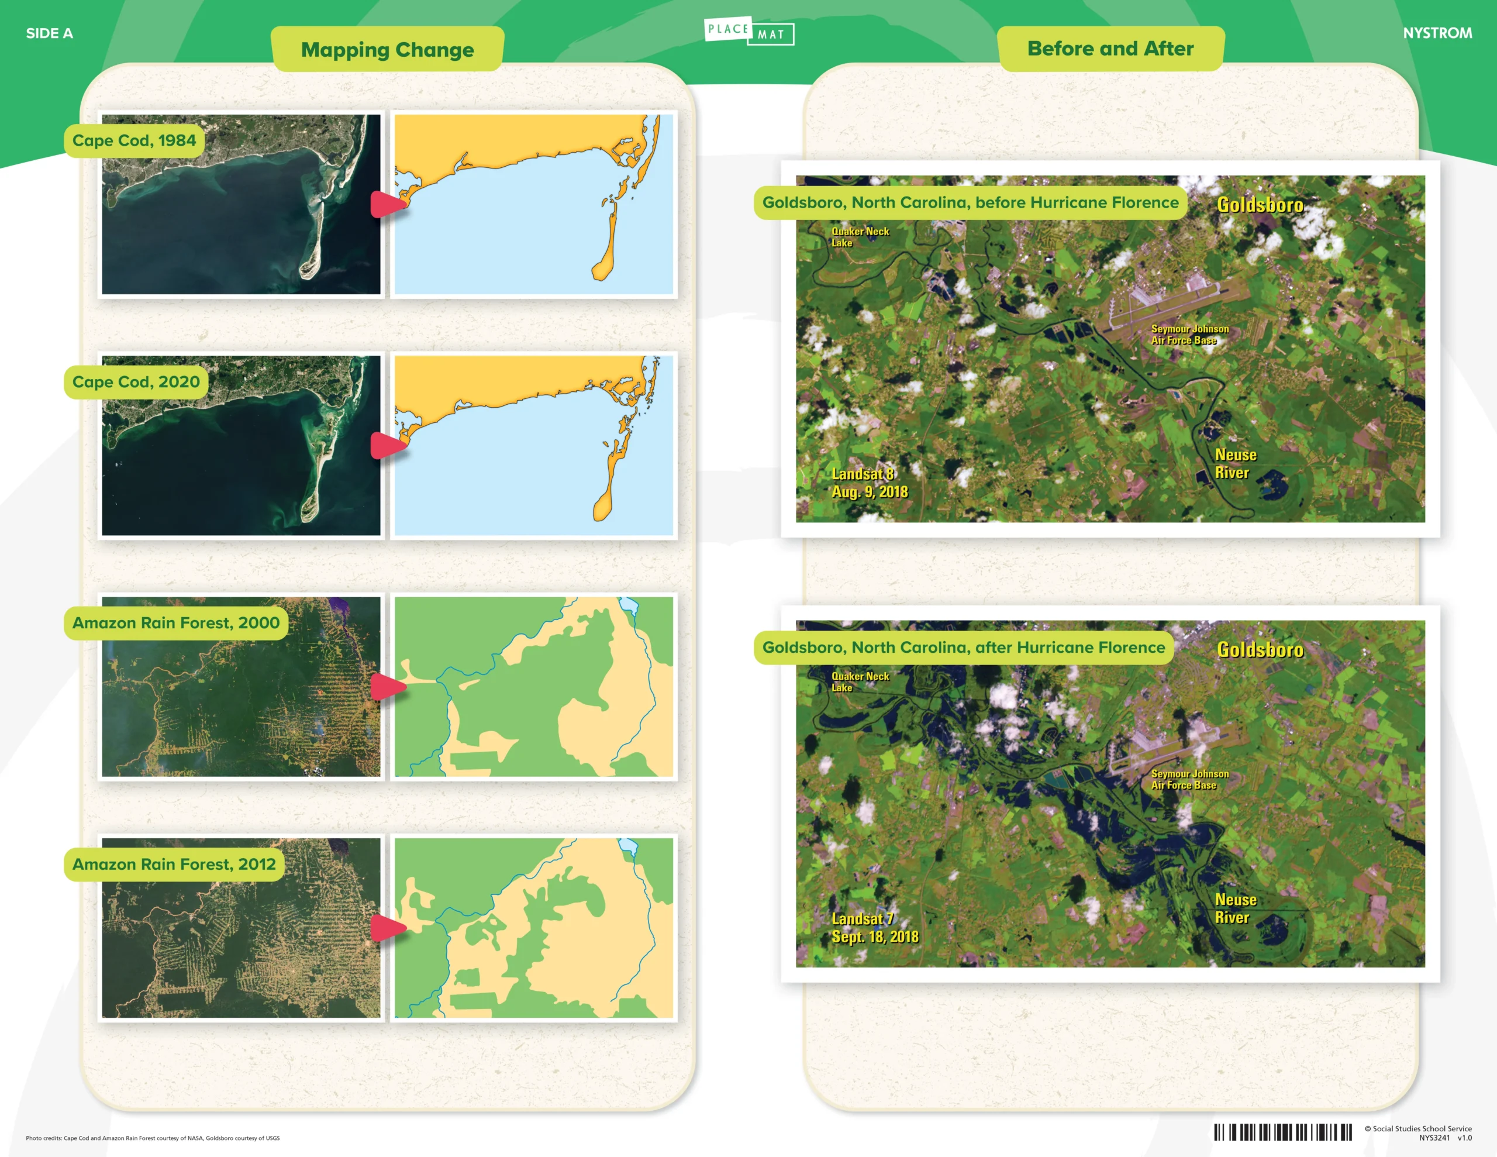Click "Quaker Neck Lake" in the after image
The width and height of the screenshot is (1497, 1157).
860,681
